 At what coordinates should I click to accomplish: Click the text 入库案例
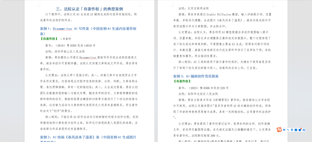coord(65,39)
